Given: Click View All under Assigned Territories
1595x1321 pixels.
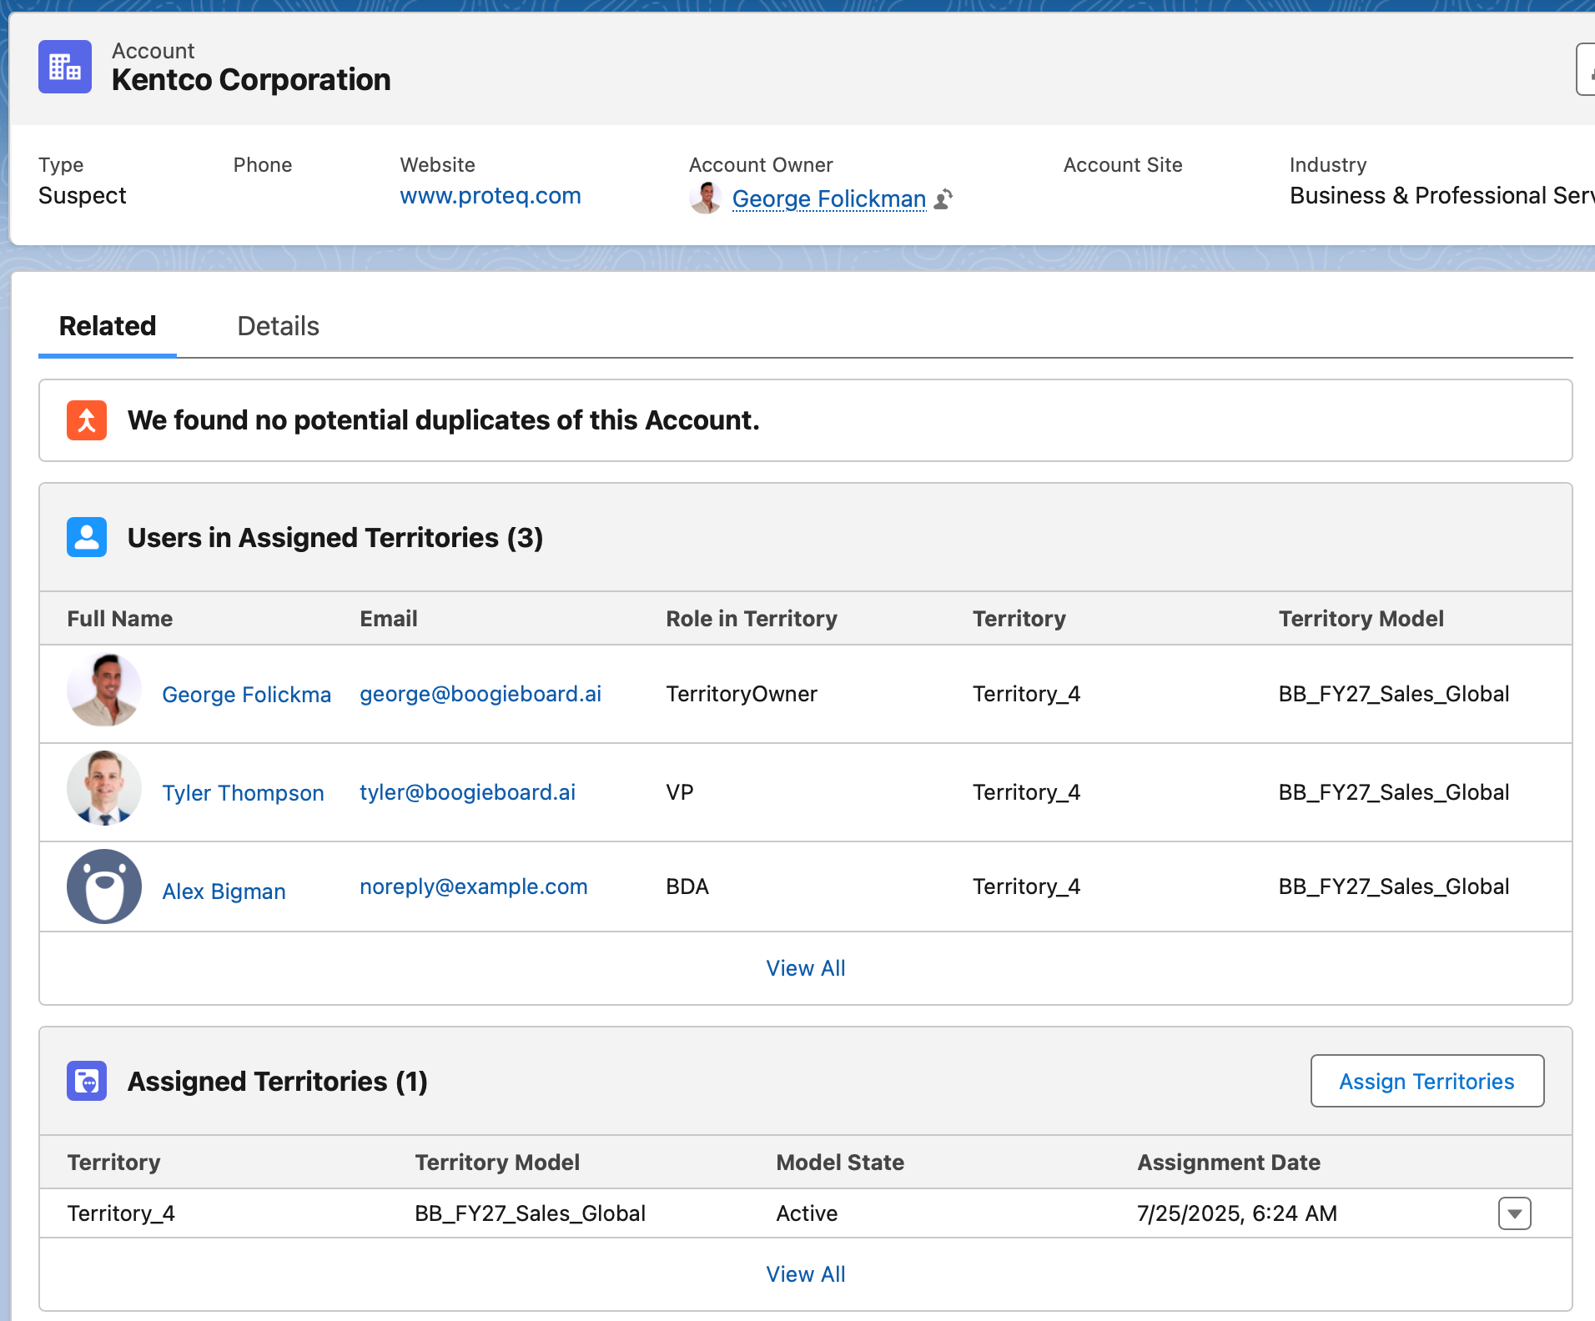Looking at the screenshot, I should (805, 1273).
